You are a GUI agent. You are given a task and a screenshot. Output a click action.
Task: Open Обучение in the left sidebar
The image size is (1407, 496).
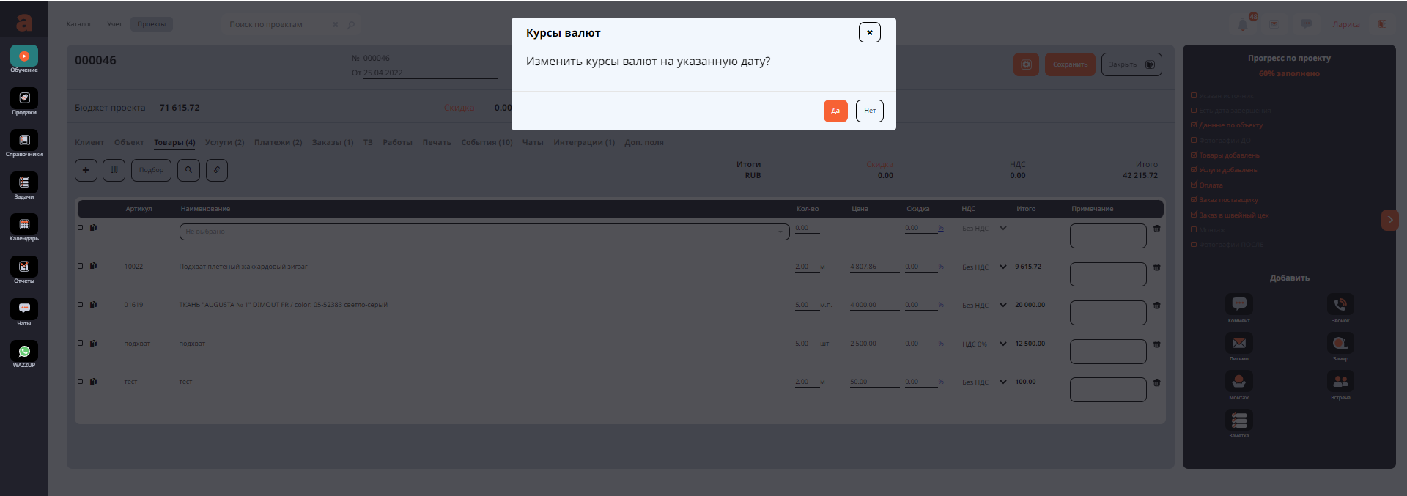coord(24,57)
